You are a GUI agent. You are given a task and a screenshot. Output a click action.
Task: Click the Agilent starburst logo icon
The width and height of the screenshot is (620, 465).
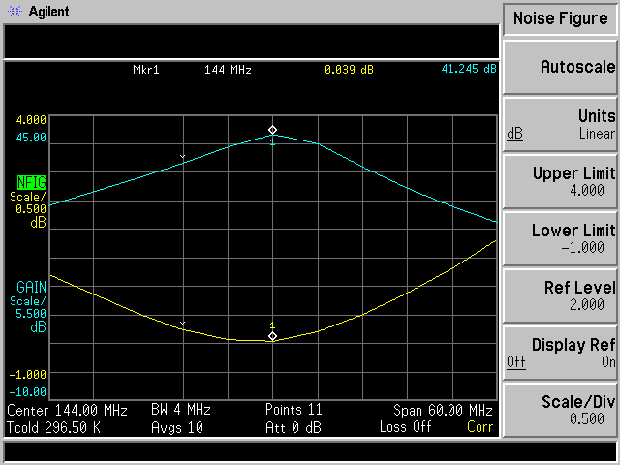click(15, 12)
